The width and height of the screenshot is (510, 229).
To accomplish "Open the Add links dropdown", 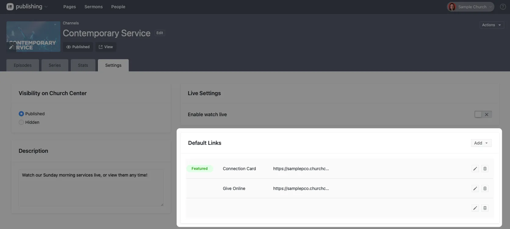I will 481,143.
